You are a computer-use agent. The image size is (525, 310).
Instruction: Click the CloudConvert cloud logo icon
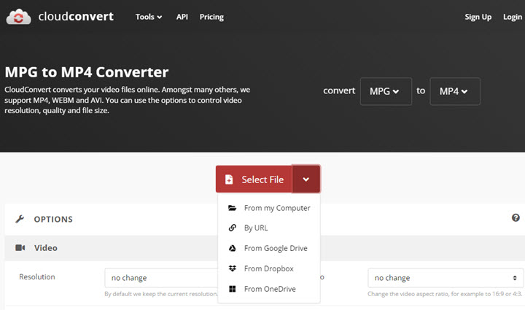click(18, 17)
